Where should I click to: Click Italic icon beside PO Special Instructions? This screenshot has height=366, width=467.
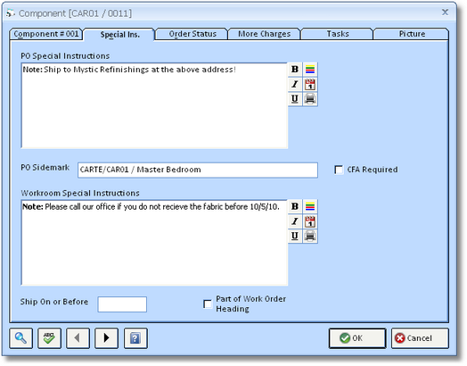tap(295, 84)
